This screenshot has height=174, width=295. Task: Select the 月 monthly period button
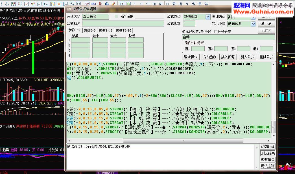click(x=181, y=4)
